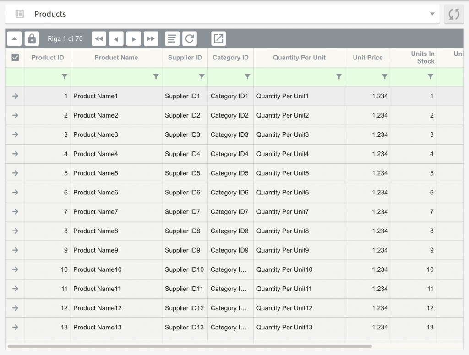Select the Category ID2 cell
Viewport: 469px width, 355px height.
coord(231,115)
